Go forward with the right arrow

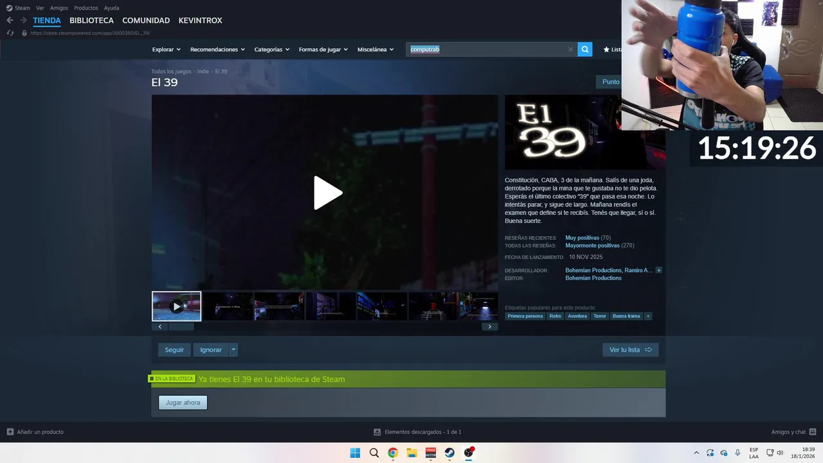click(x=23, y=21)
